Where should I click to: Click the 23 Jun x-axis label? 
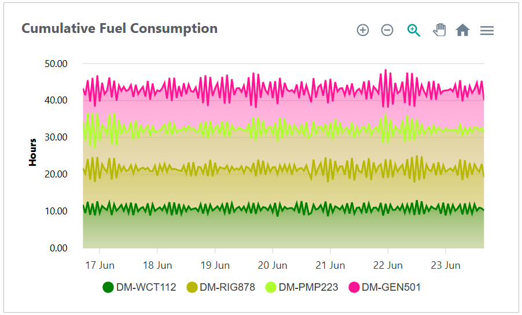(446, 265)
